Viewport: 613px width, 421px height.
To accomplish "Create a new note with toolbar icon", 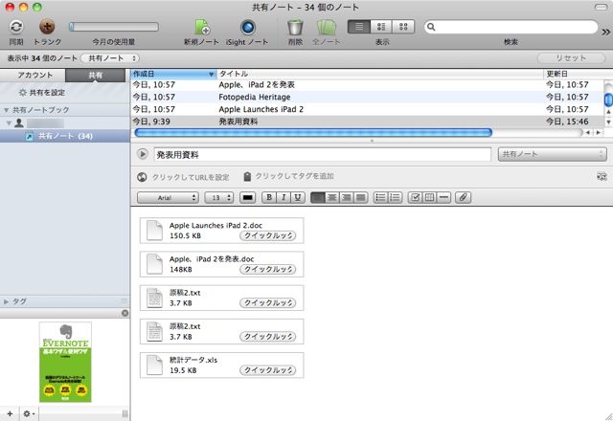I will (202, 27).
